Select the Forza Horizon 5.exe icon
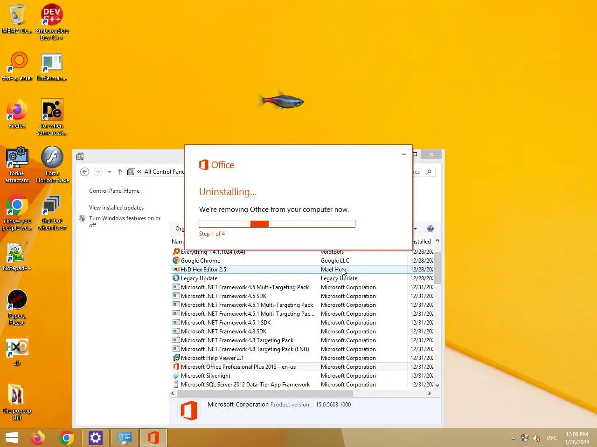 click(52, 164)
